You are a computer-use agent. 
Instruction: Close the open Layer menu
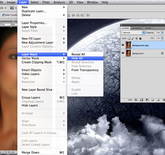pyautogui.click(x=23, y=2)
